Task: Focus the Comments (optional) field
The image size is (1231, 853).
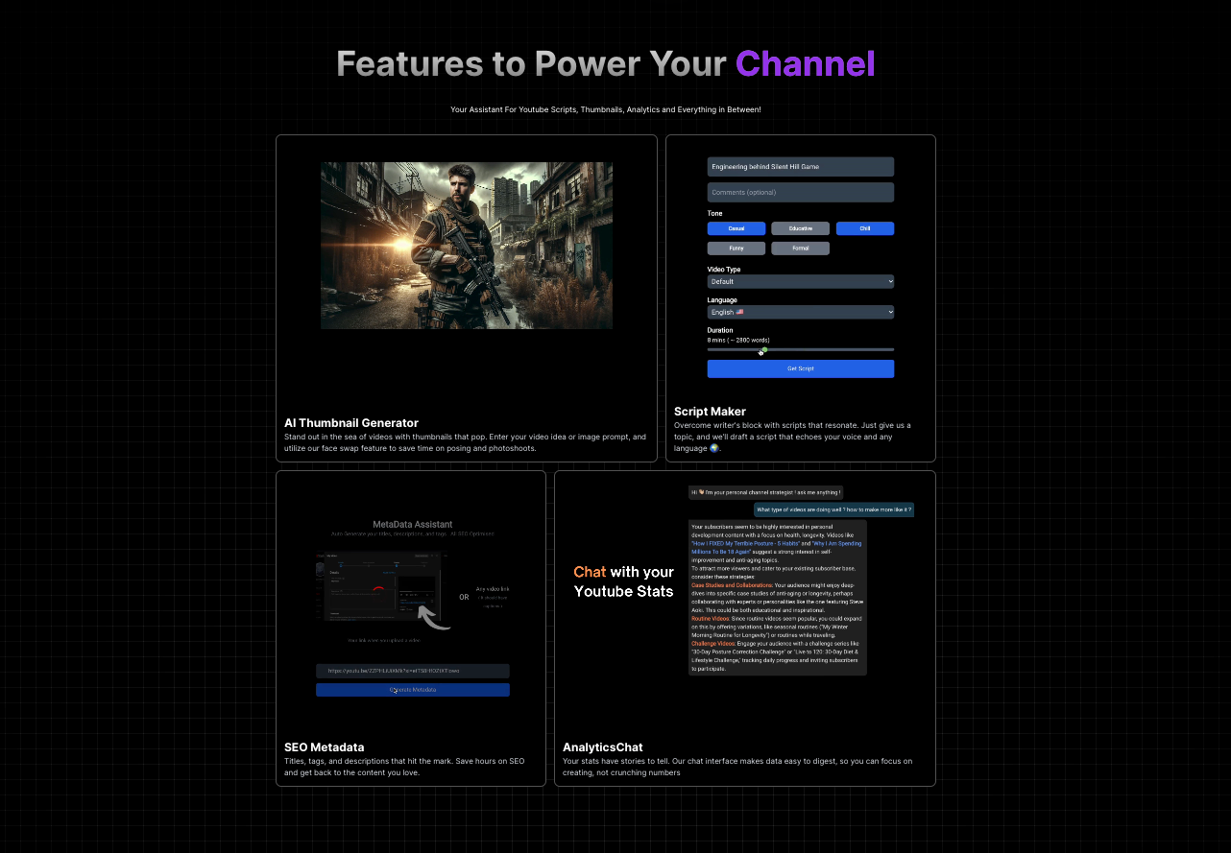Action: click(800, 192)
